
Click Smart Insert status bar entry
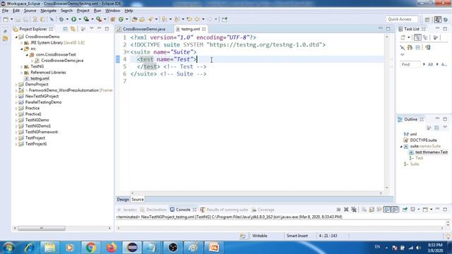(x=297, y=236)
